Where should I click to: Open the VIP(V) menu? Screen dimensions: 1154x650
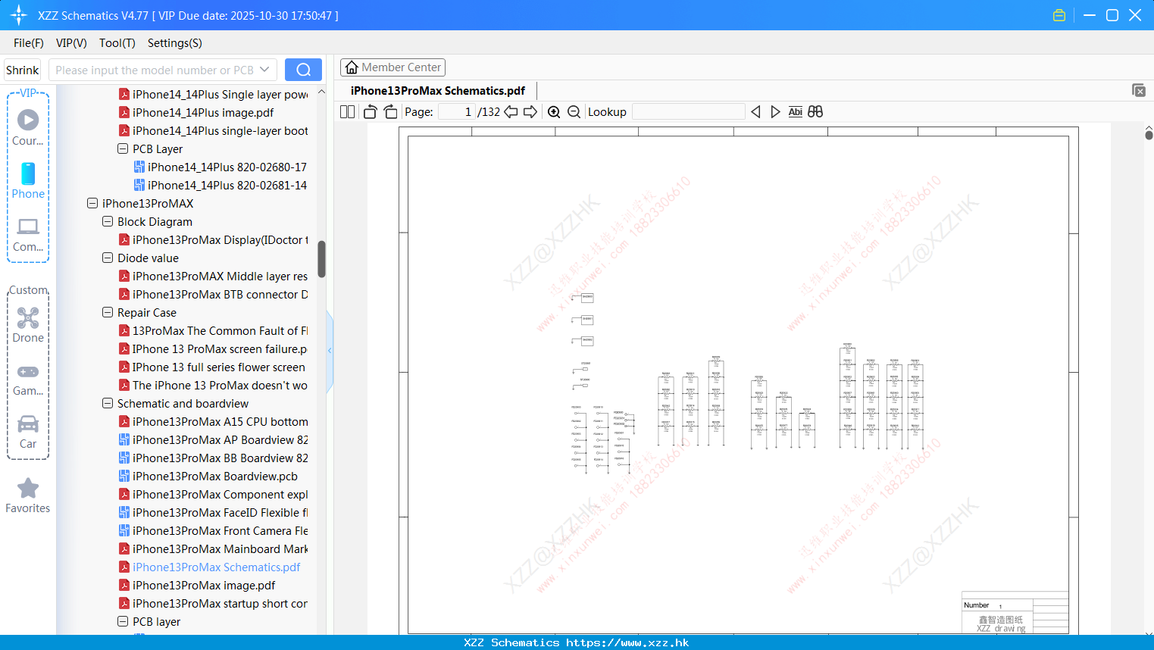71,43
